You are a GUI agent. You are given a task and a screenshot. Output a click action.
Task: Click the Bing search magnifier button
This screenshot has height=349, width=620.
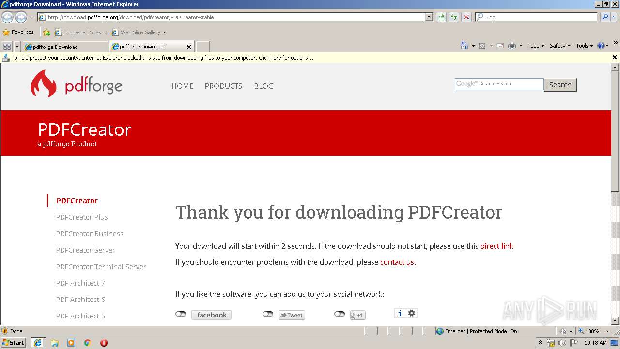604,17
